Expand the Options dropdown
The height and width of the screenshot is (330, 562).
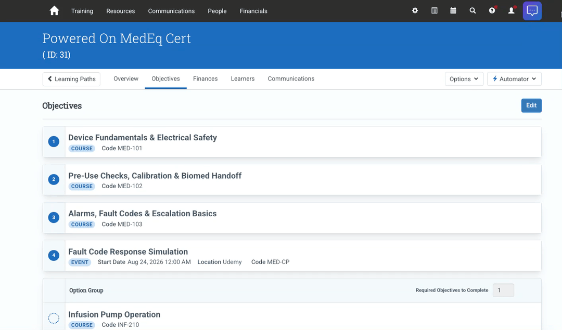[x=464, y=79]
